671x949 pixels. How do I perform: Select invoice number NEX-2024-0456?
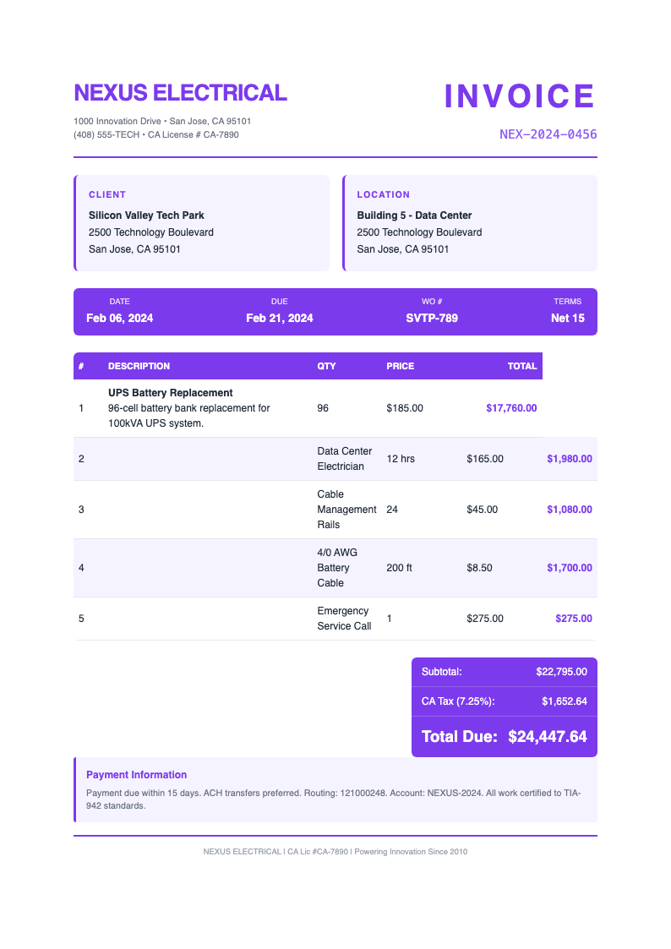pos(548,134)
